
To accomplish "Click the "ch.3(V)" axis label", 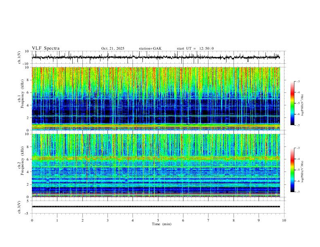I will [19, 207].
